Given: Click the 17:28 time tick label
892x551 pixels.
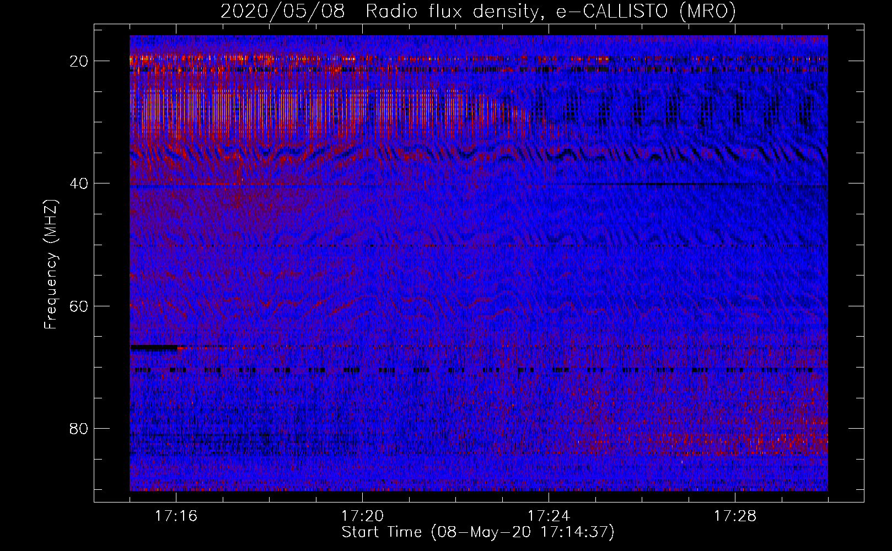Looking at the screenshot, I should coord(735,516).
